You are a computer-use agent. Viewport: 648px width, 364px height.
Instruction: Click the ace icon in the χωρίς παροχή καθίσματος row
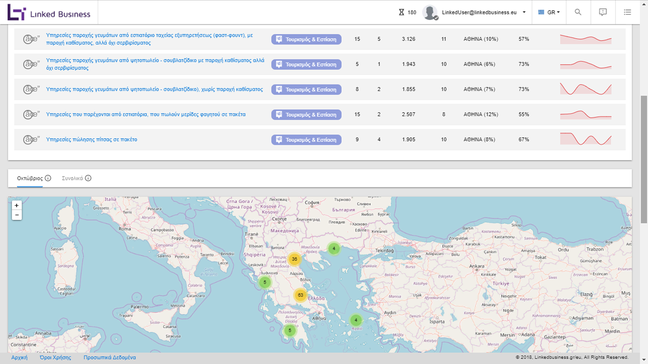pyautogui.click(x=31, y=89)
